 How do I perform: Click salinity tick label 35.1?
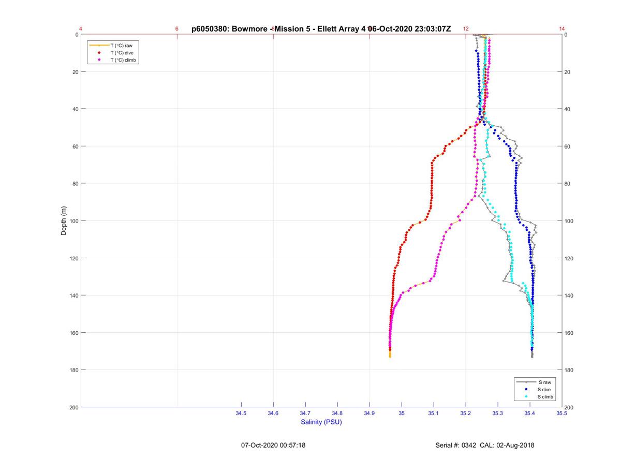(x=434, y=413)
